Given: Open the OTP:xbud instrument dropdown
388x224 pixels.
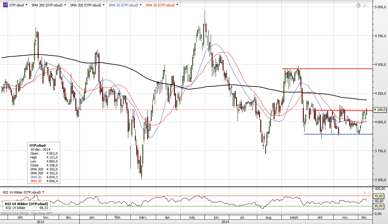Looking at the screenshot, I should pos(27,5).
